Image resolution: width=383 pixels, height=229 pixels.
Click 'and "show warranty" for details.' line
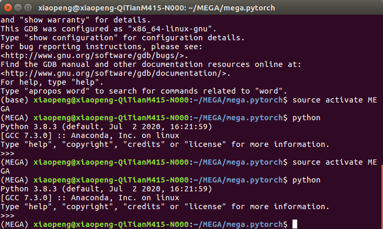coord(75,20)
